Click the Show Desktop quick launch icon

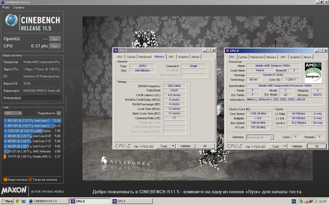point(24,201)
